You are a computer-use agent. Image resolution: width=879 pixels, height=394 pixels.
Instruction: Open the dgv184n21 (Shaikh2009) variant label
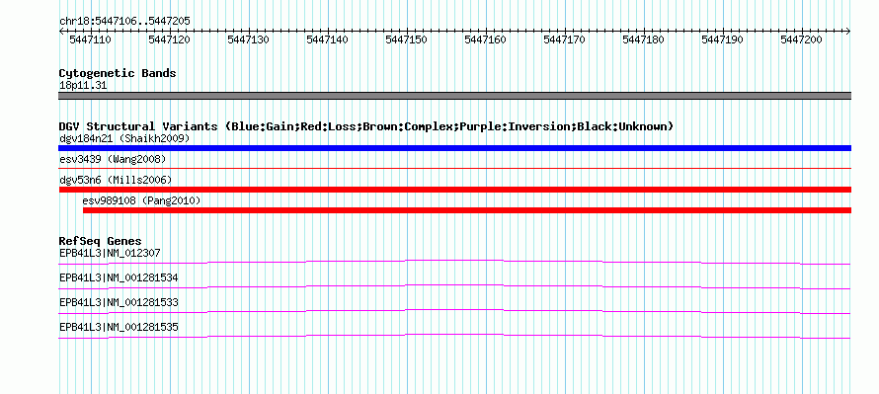coord(124,138)
